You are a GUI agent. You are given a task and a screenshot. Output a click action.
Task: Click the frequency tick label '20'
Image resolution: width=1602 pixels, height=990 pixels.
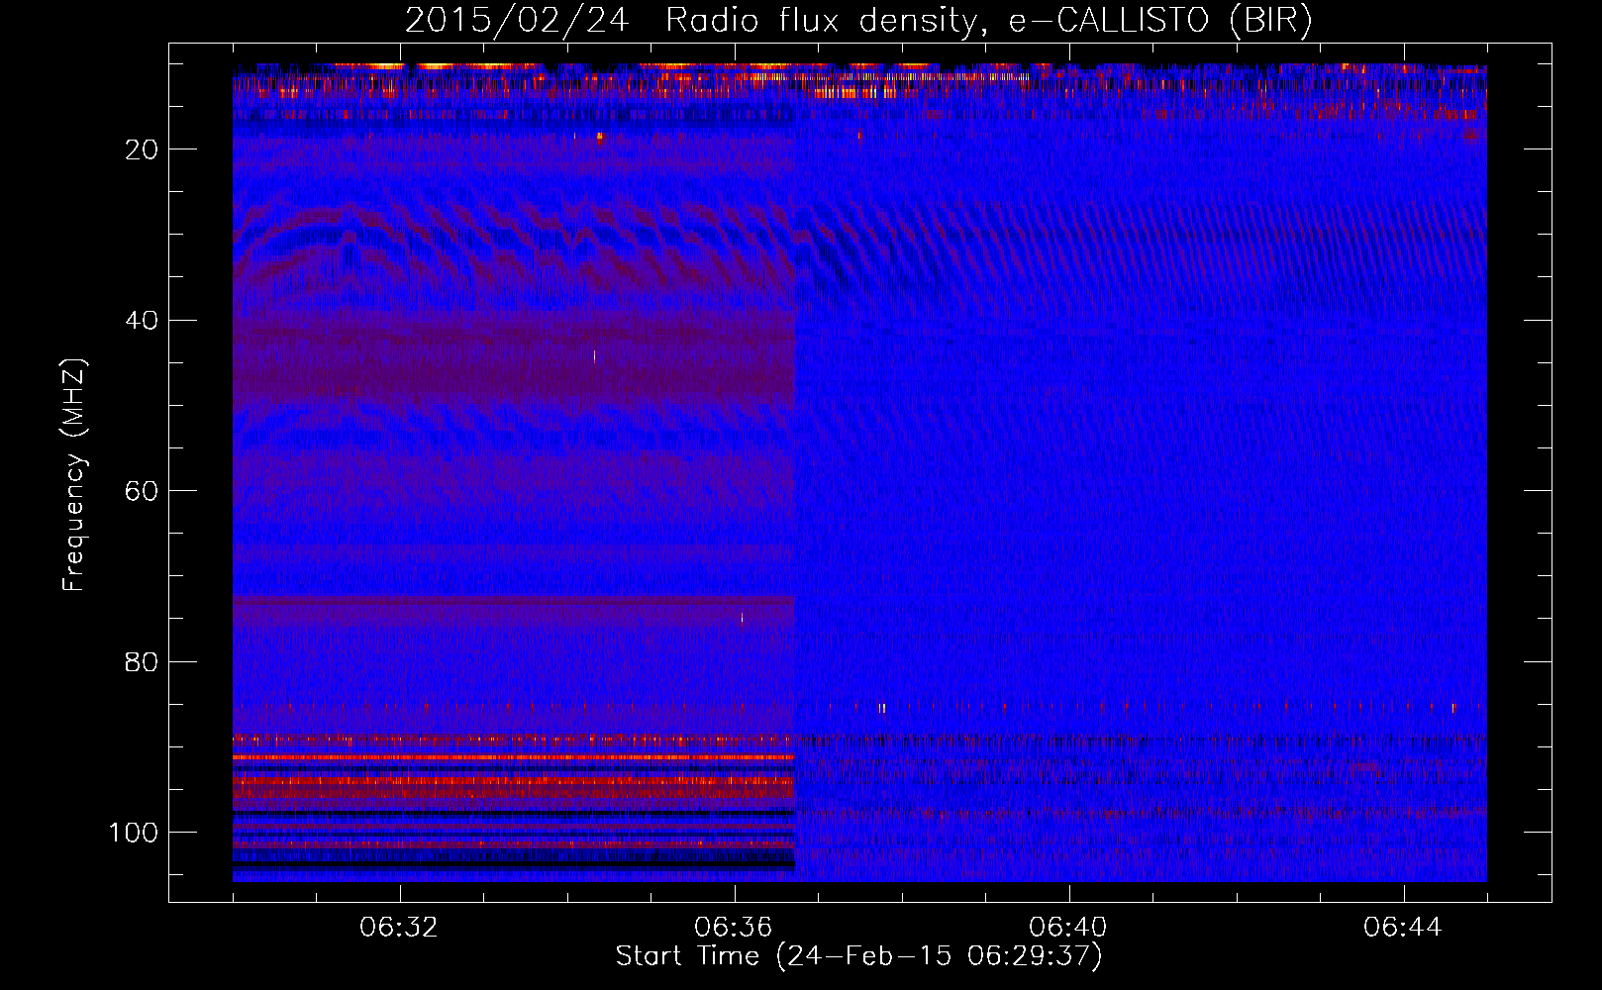[x=143, y=149]
